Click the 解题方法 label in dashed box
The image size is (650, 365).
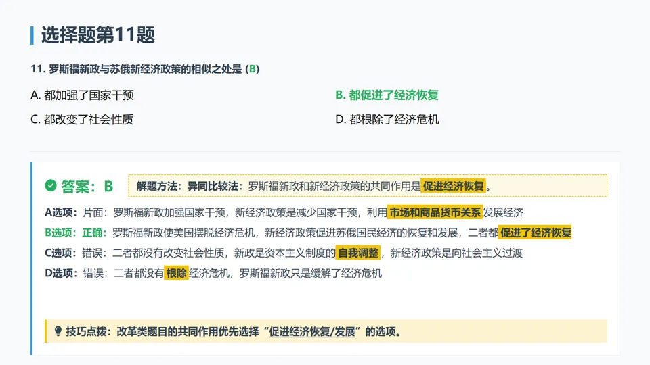click(x=156, y=187)
